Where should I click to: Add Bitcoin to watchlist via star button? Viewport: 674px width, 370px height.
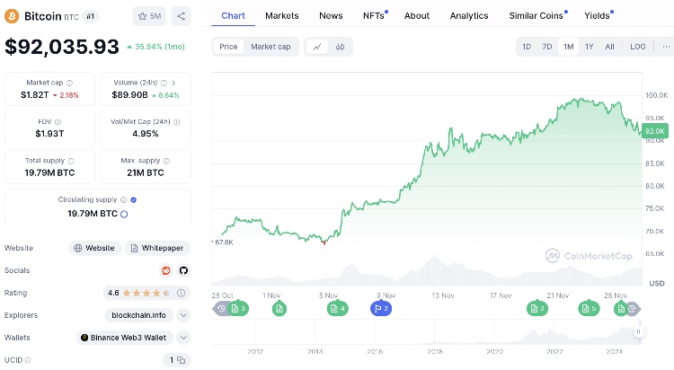point(149,16)
